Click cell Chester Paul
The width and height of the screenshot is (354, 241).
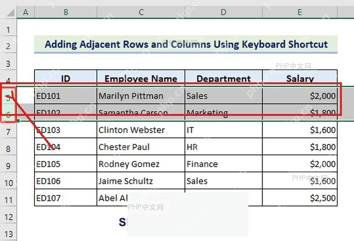coord(141,147)
